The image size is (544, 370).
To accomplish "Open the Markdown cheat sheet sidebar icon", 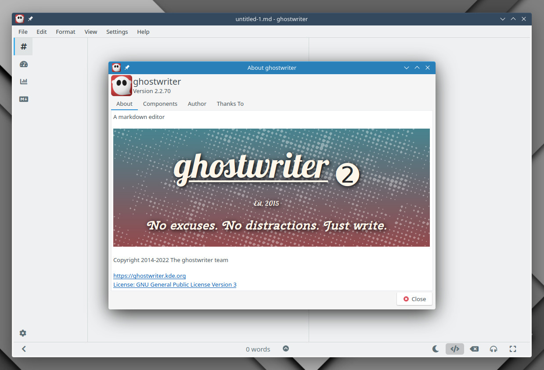I will pyautogui.click(x=24, y=99).
